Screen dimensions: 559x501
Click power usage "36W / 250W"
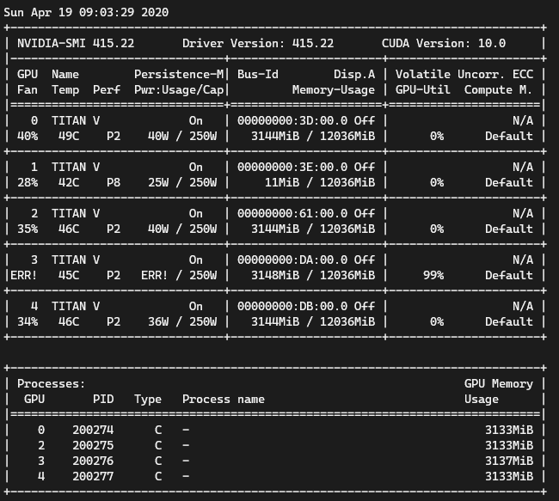(x=182, y=321)
